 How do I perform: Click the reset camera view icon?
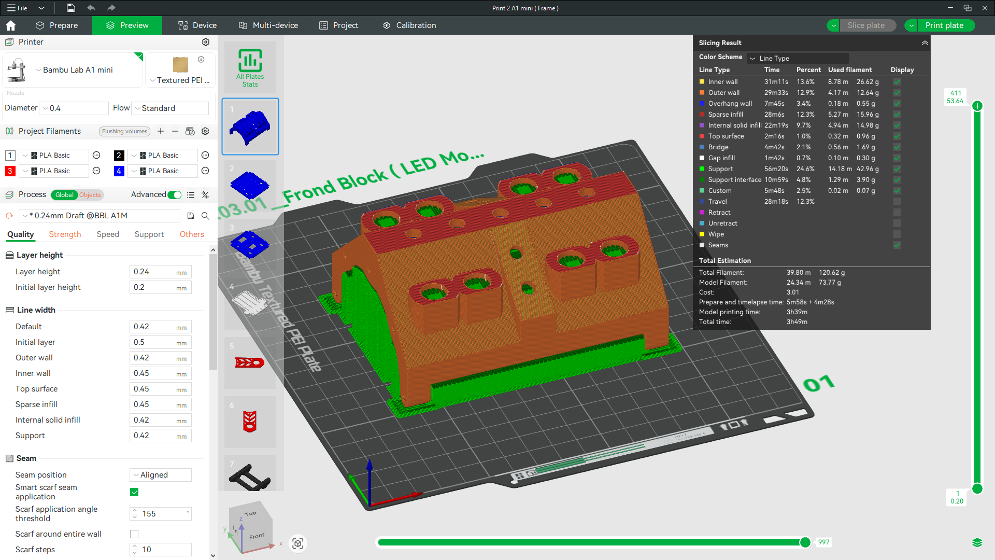[297, 543]
